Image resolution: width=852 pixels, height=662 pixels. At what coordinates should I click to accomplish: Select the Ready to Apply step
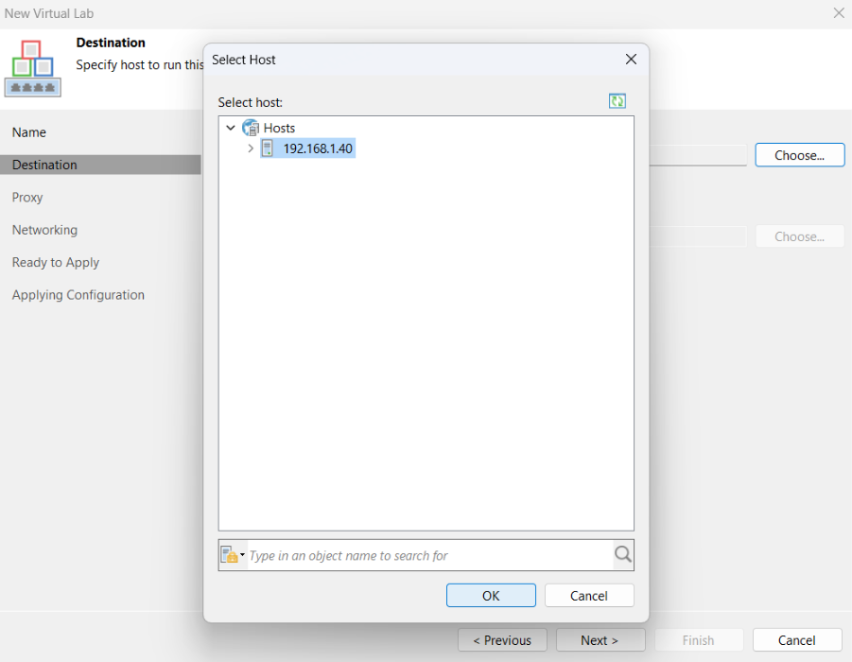click(x=56, y=263)
